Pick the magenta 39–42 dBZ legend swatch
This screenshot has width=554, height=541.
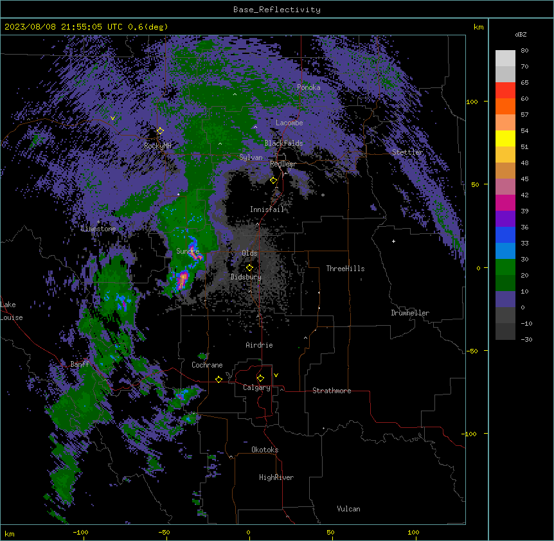click(505, 202)
